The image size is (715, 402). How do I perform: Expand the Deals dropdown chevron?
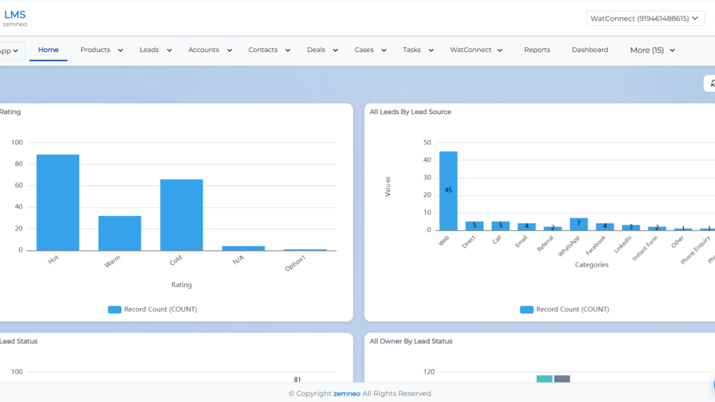335,51
